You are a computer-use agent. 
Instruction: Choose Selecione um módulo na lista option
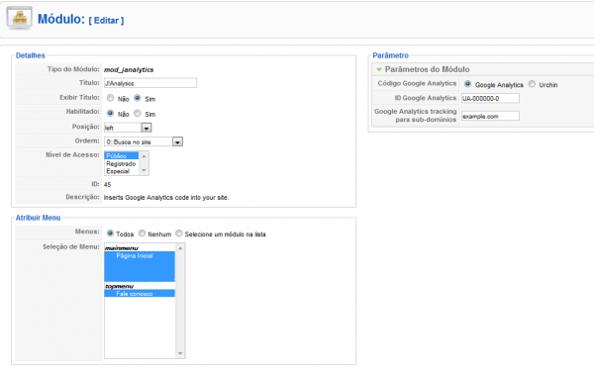(x=179, y=233)
